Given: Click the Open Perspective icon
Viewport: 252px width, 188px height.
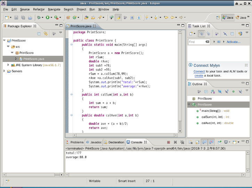Looking at the screenshot, I should point(218,17).
